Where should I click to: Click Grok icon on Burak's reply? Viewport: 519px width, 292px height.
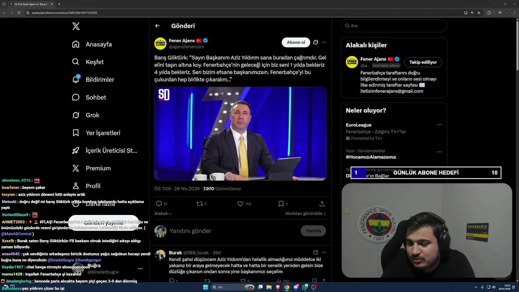pos(315,252)
